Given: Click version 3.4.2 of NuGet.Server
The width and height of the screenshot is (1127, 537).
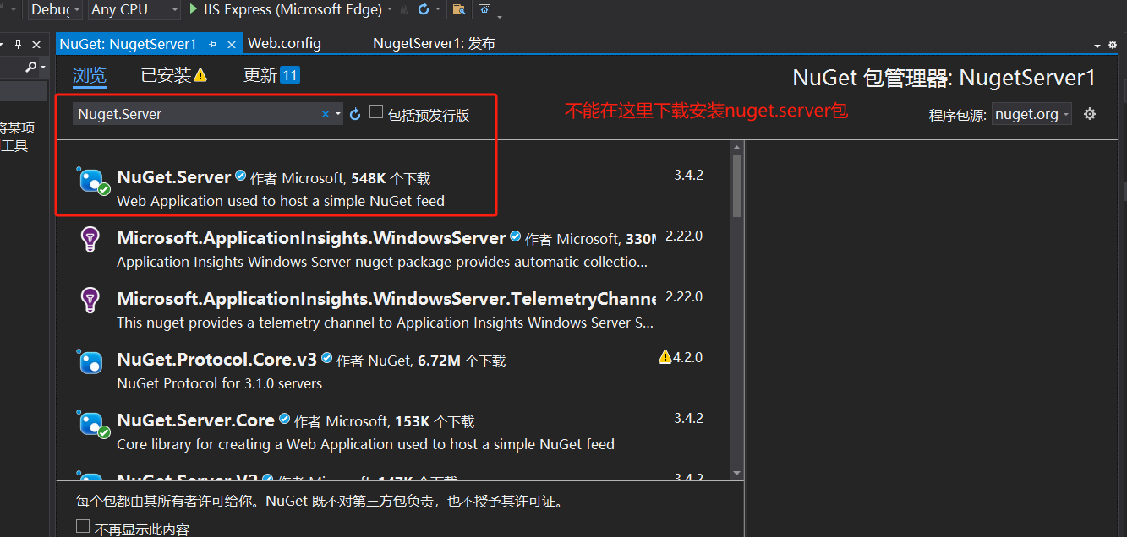Looking at the screenshot, I should 688,176.
